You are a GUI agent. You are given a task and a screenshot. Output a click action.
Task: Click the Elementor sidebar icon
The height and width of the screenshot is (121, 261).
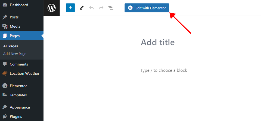coord(5,86)
